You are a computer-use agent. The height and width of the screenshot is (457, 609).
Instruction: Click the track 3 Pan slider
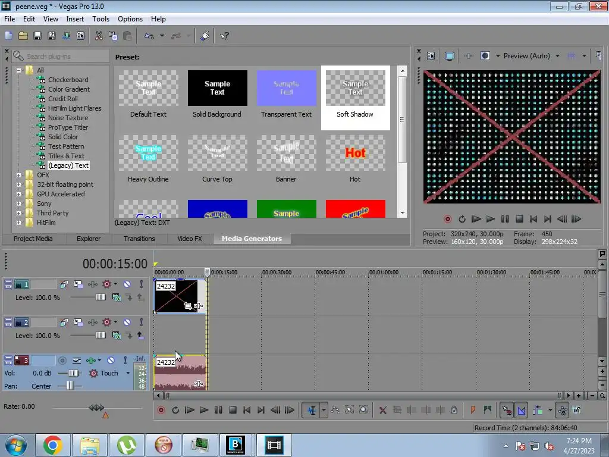(x=69, y=386)
